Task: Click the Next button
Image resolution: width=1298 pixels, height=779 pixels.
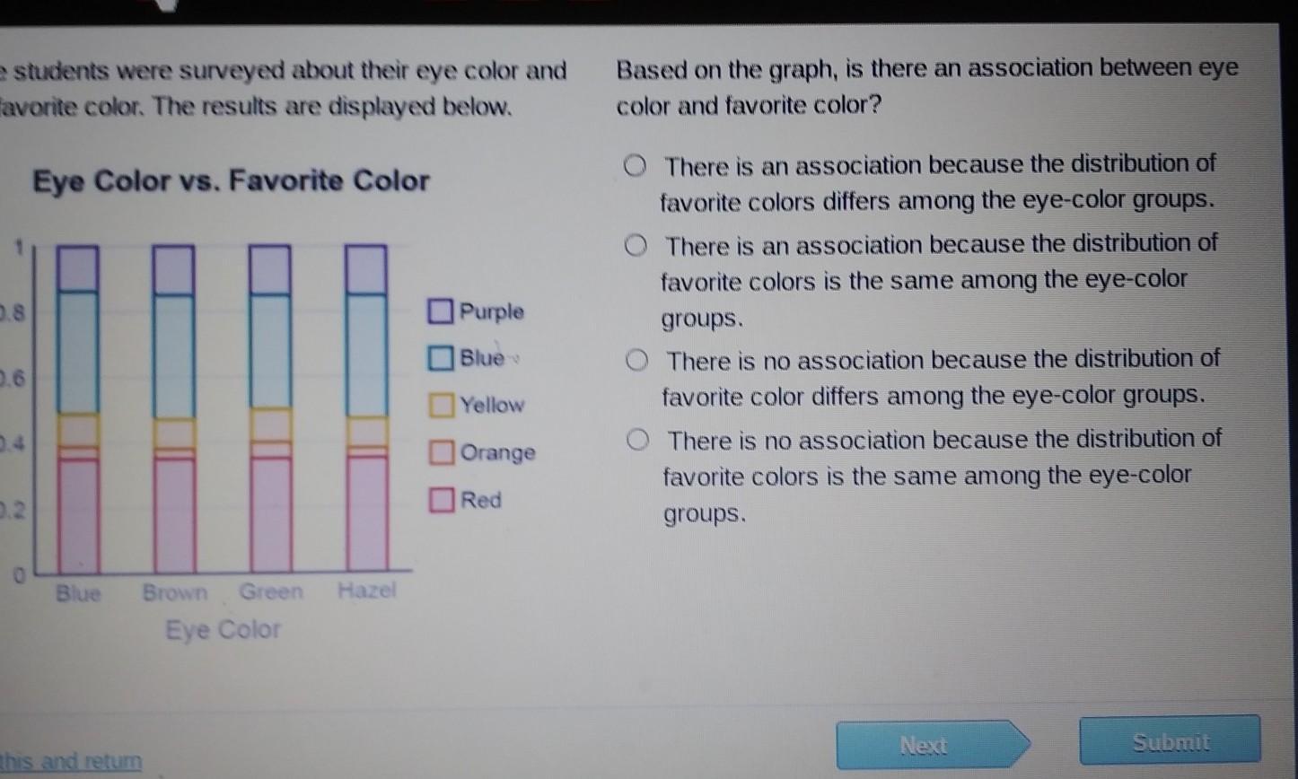Action: pyautogui.click(x=925, y=745)
